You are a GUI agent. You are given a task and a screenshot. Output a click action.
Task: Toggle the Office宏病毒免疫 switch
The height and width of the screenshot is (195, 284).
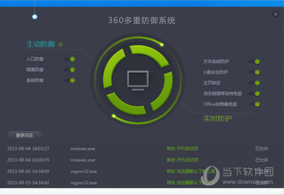(254, 104)
